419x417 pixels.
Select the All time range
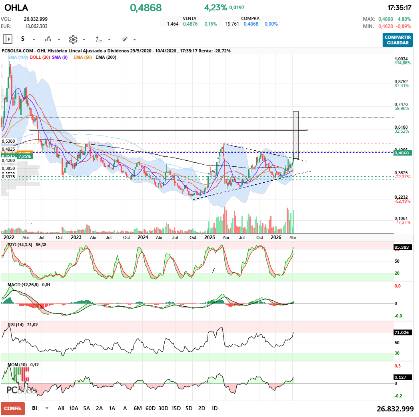pos(61,408)
